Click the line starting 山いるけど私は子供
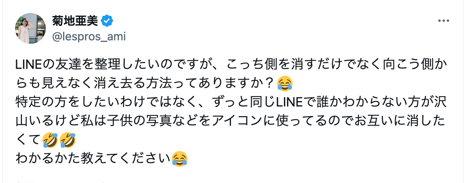Image resolution: width=465 pixels, height=183 pixels. [231, 121]
